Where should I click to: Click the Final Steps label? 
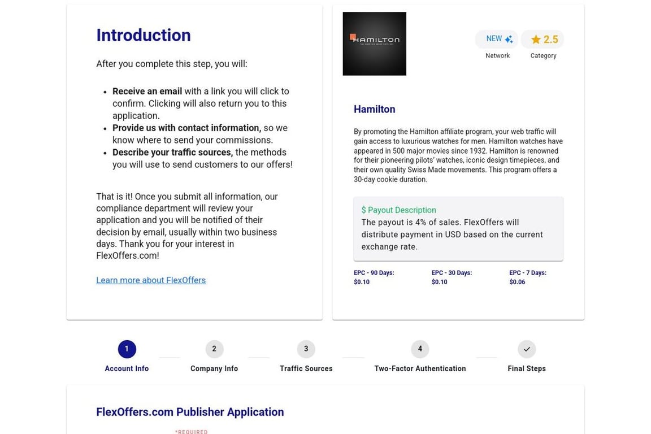click(527, 368)
